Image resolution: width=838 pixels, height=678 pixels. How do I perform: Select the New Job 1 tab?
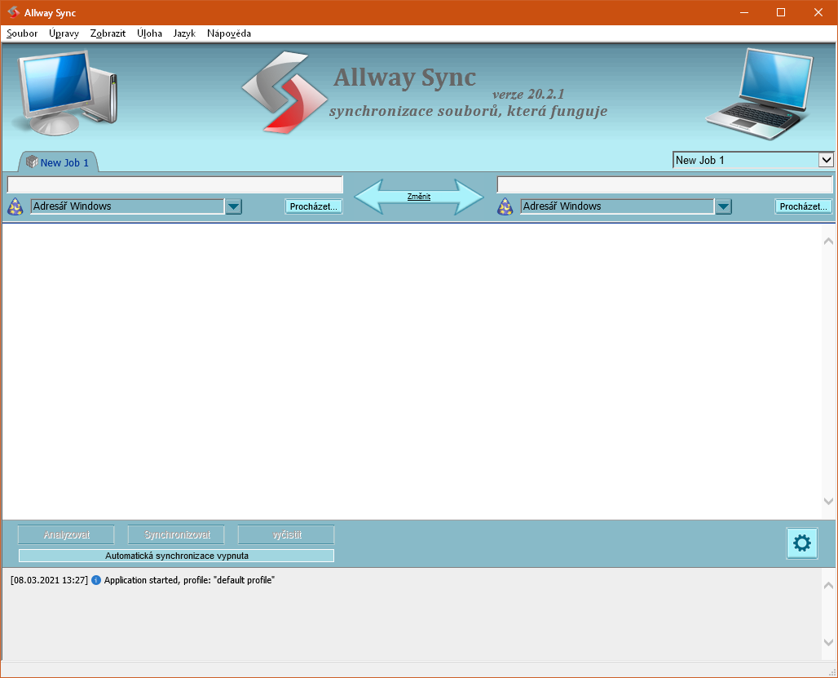[58, 162]
